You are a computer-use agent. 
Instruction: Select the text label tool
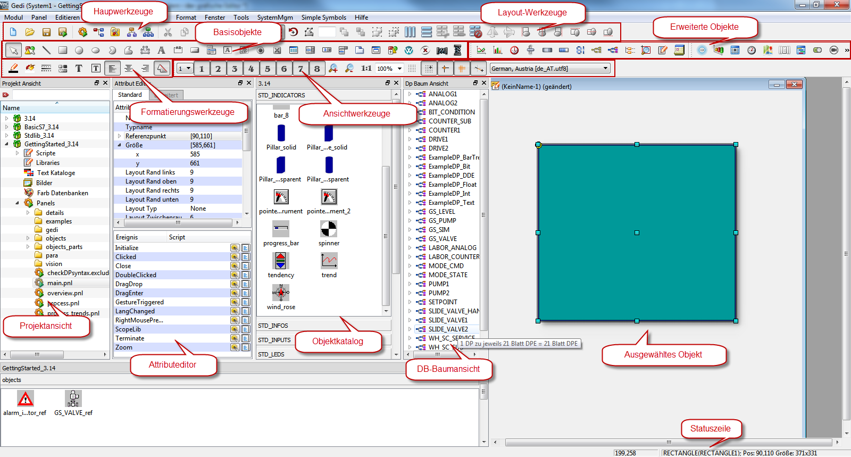[x=161, y=50]
